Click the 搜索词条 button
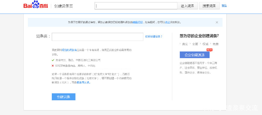Image resolution: width=262 pixels, height=115 pixels. tap(209, 6)
